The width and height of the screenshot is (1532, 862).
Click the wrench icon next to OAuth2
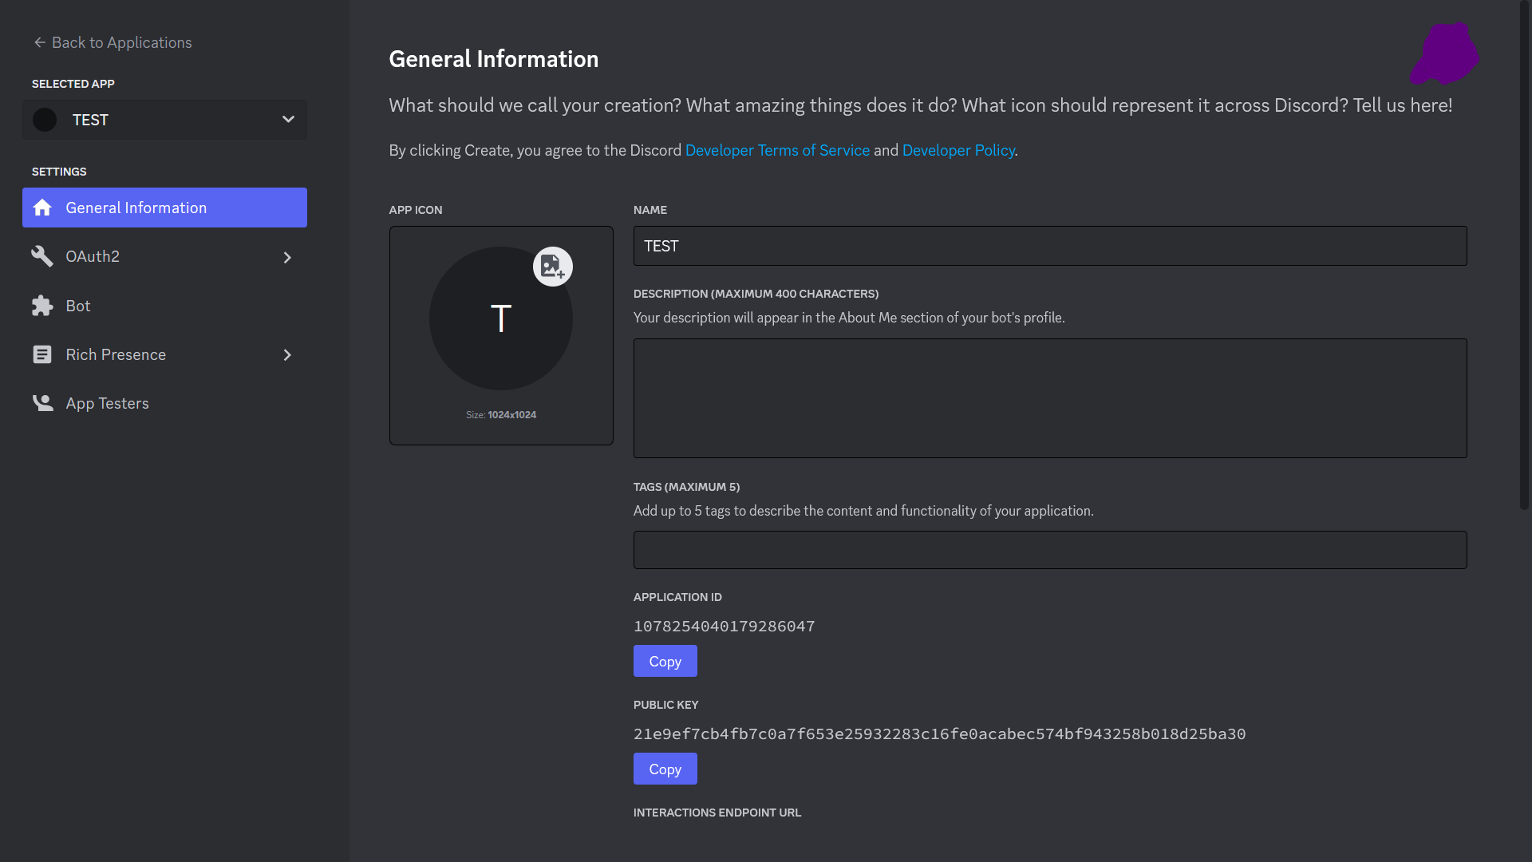[42, 256]
